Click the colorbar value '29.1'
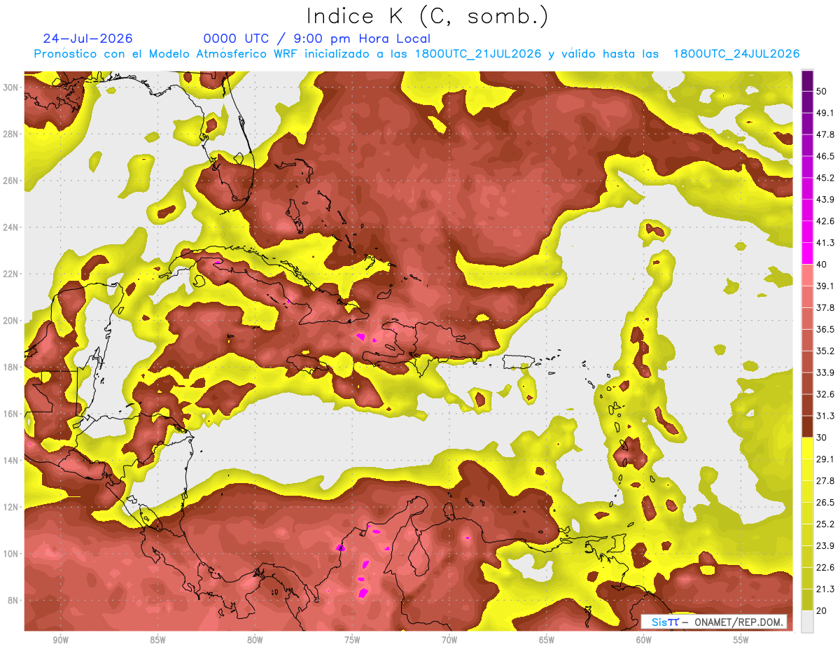The width and height of the screenshot is (840, 649). click(x=825, y=459)
